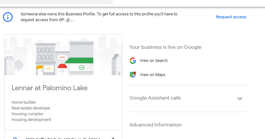The image size is (265, 139).
Task: Click Advanced information heading
Action: pyautogui.click(x=155, y=125)
